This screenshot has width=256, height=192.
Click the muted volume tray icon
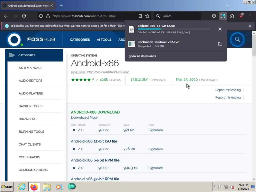[232, 187]
